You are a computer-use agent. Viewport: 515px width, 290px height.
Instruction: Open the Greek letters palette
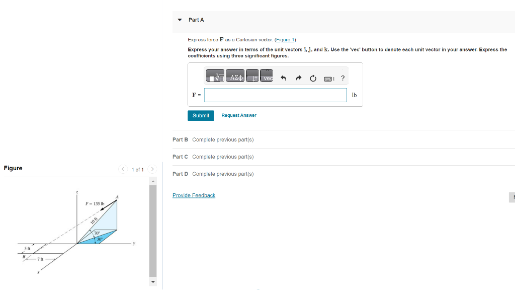pos(235,77)
